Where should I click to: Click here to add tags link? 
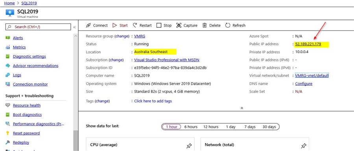153,101
